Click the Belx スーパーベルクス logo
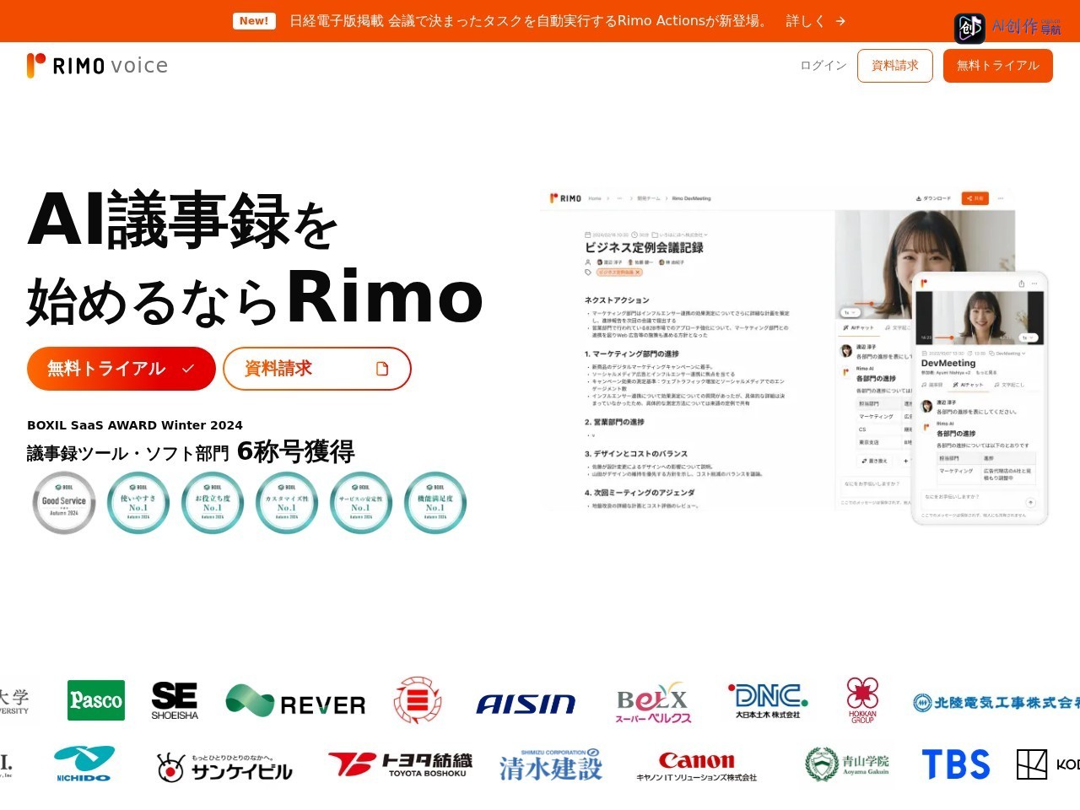This screenshot has width=1080, height=810. coord(653,702)
